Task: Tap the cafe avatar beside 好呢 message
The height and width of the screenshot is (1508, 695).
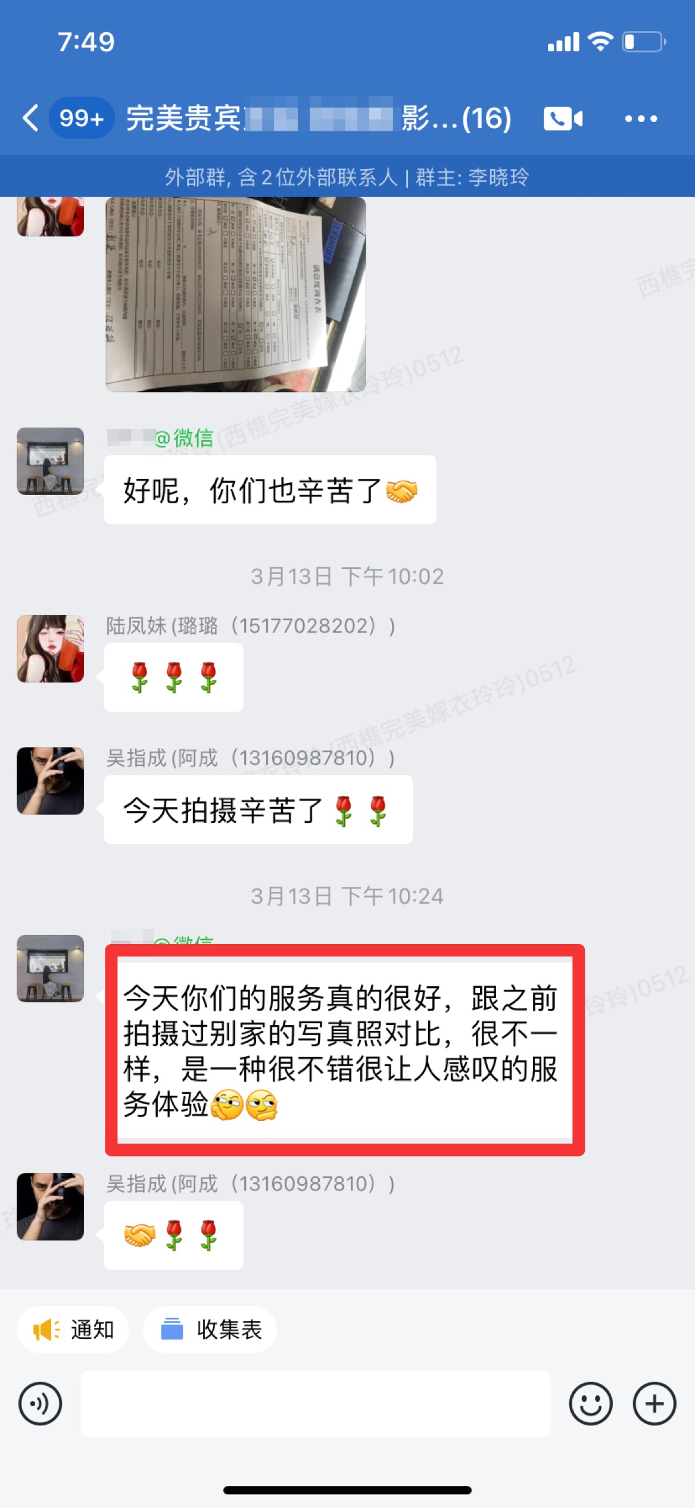Action: (51, 461)
